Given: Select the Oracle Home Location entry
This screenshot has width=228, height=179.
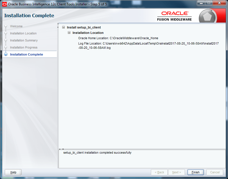Looking at the screenshot, I should [118, 38].
